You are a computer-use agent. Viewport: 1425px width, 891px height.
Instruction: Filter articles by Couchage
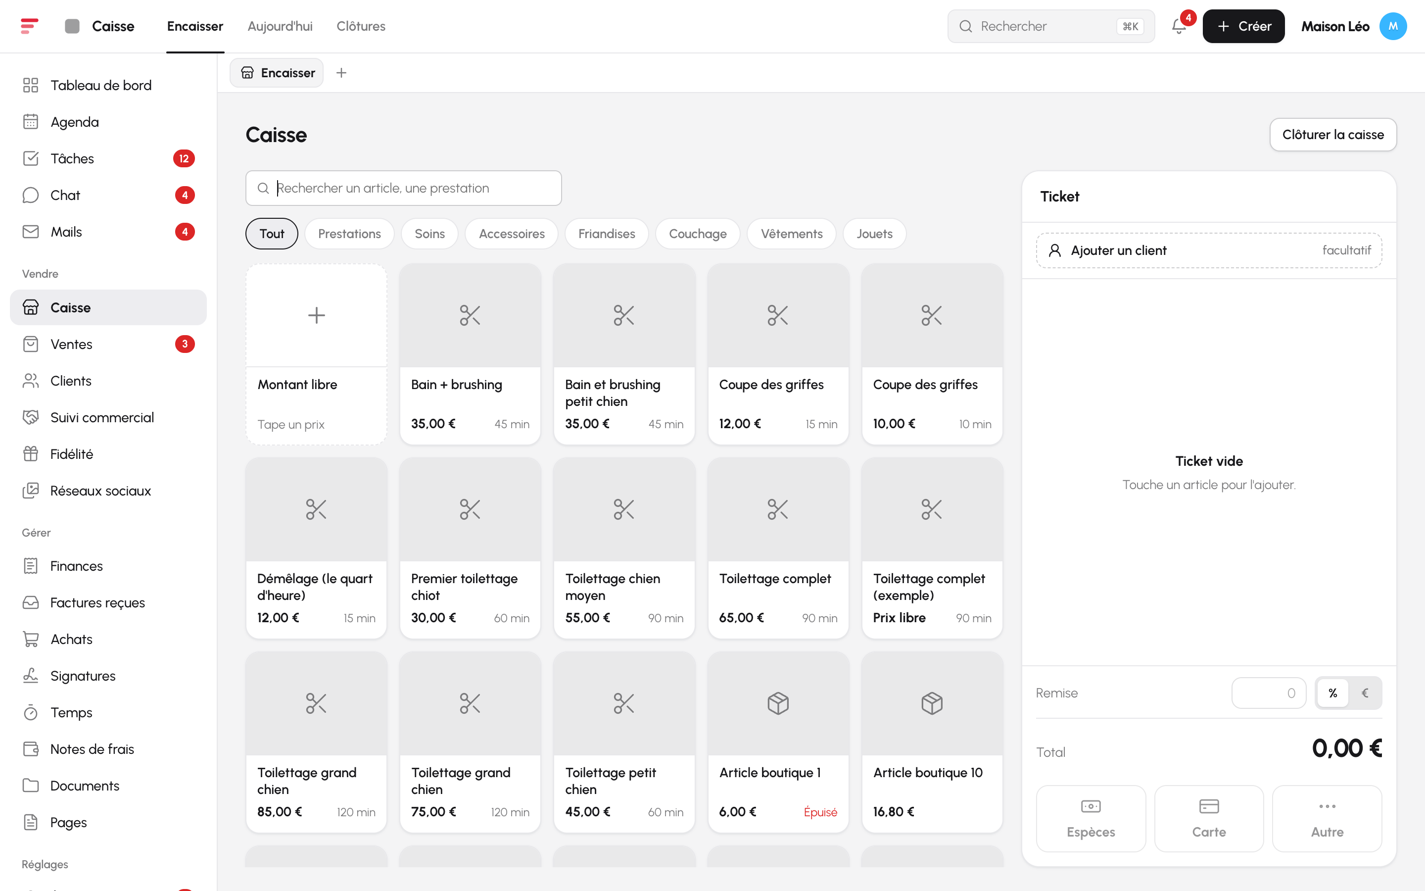pos(697,233)
